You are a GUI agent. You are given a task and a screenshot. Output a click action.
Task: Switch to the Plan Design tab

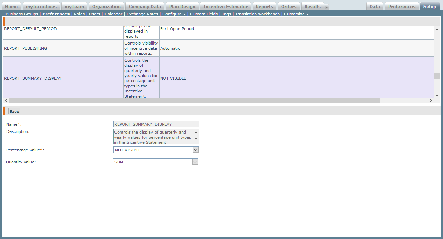coord(182,7)
